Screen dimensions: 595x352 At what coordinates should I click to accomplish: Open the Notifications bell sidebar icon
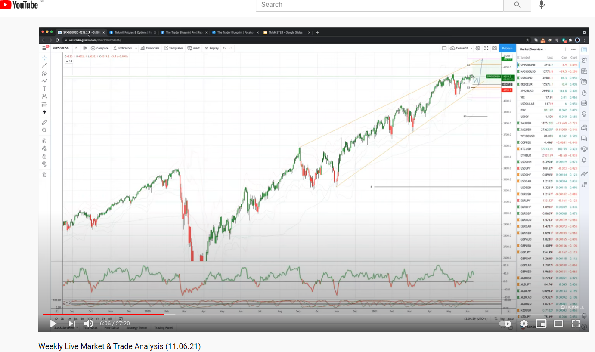(x=584, y=160)
